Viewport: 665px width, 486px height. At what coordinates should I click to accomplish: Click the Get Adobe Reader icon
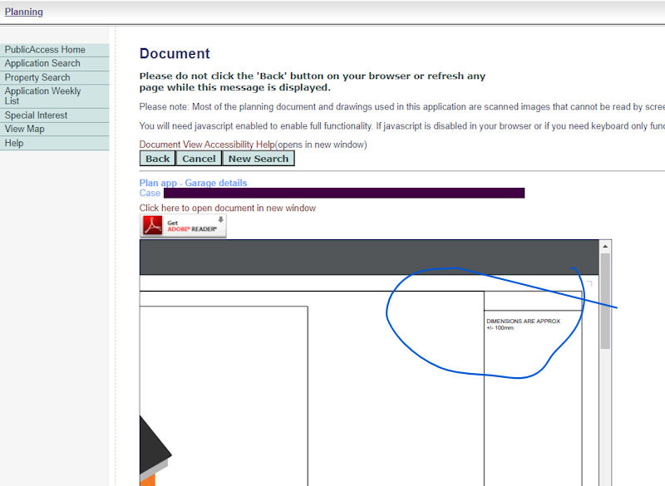[183, 226]
